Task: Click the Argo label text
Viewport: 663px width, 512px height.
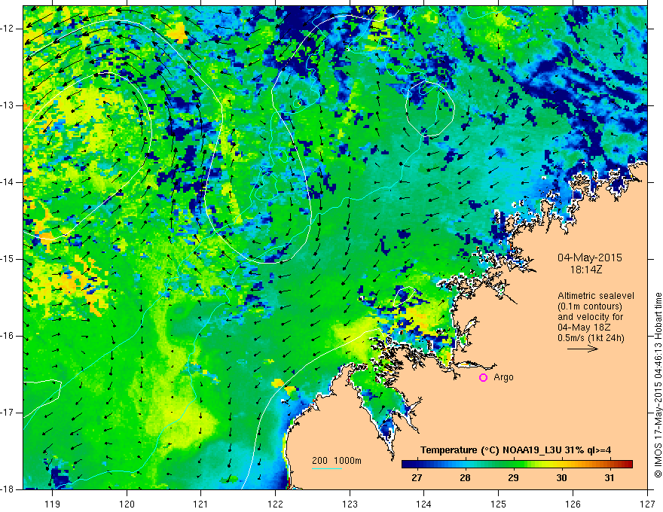Action: point(503,377)
